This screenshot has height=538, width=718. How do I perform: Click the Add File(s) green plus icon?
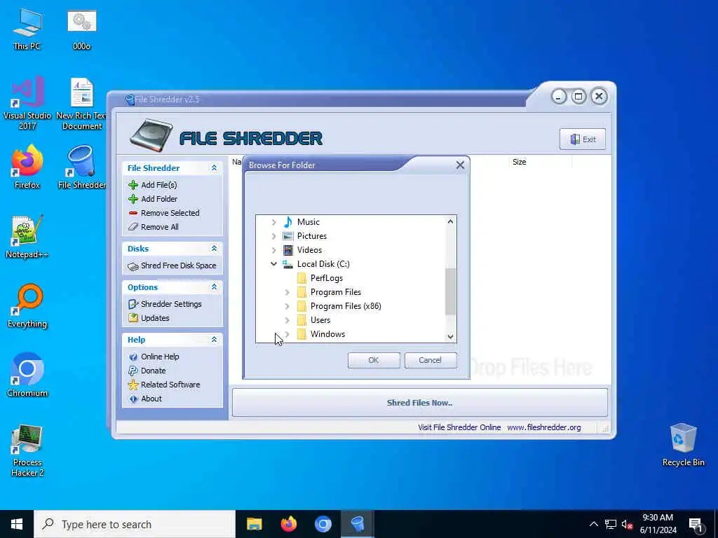pos(133,185)
